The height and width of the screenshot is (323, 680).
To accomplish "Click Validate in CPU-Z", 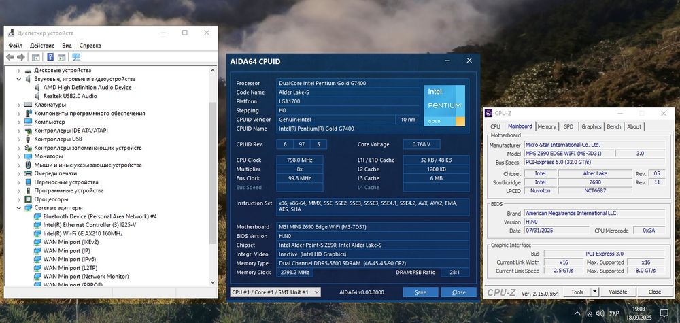I will pyautogui.click(x=618, y=292).
